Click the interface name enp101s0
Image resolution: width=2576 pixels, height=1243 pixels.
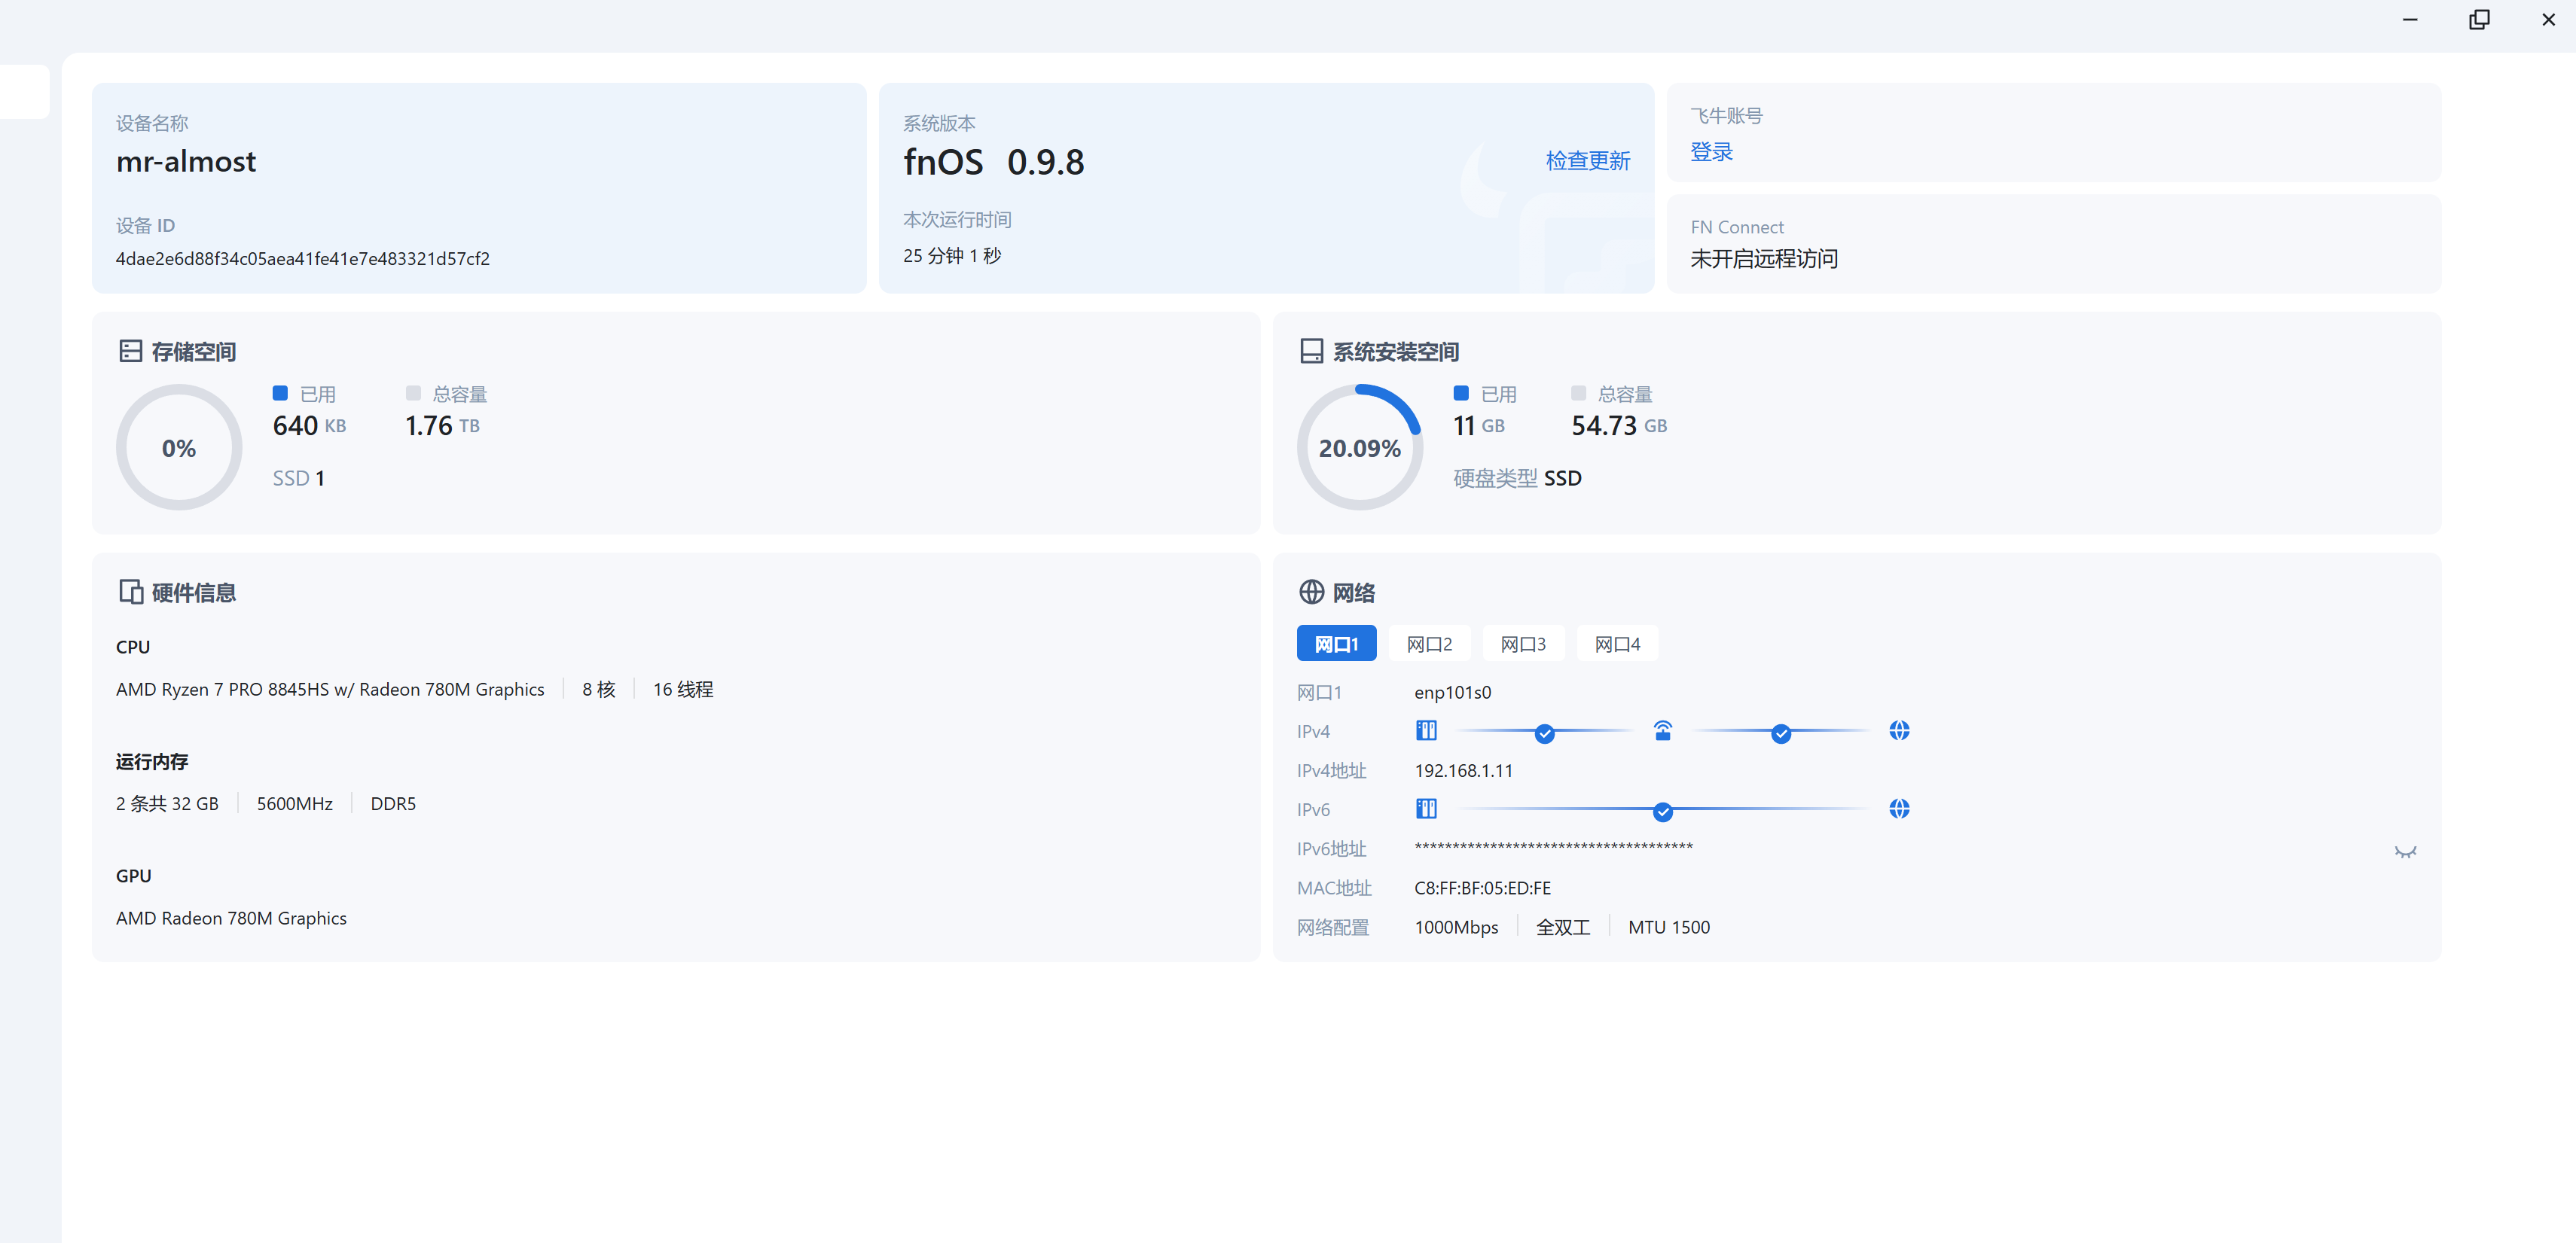[x=1452, y=691]
